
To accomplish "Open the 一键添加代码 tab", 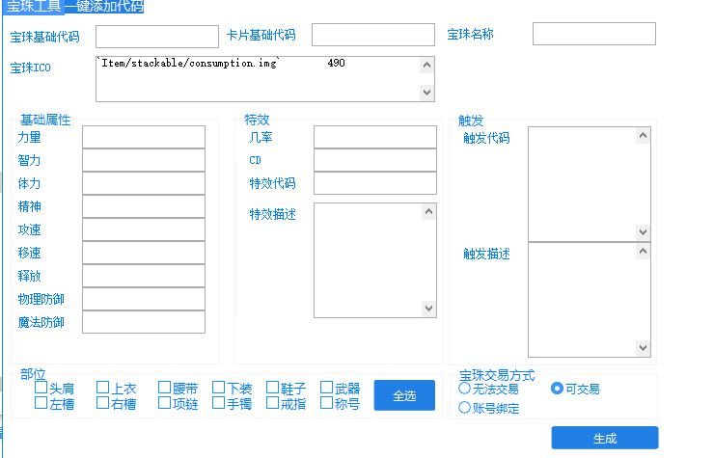I will (103, 7).
